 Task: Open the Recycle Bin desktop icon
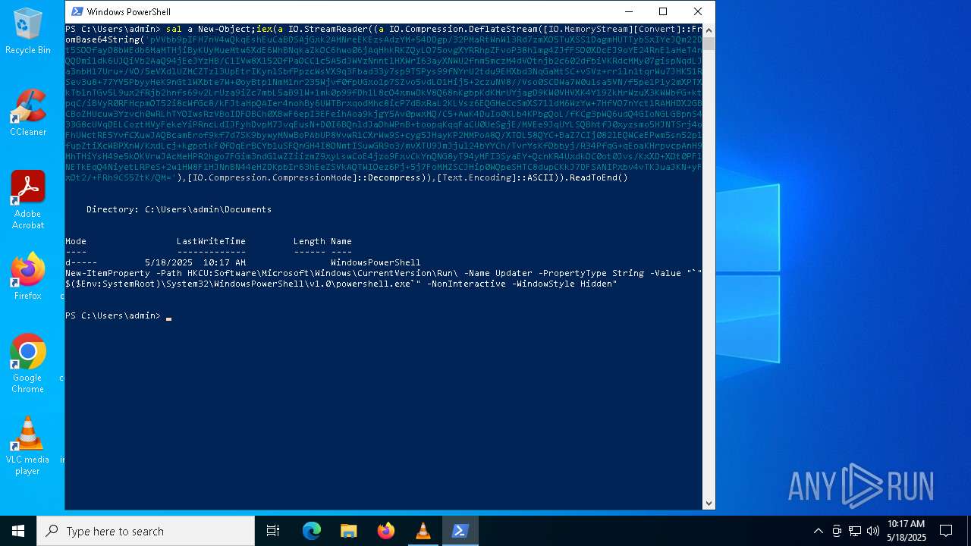point(27,32)
